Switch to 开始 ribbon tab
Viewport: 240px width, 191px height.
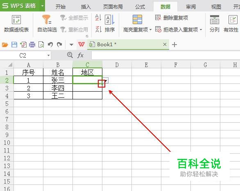61,7
